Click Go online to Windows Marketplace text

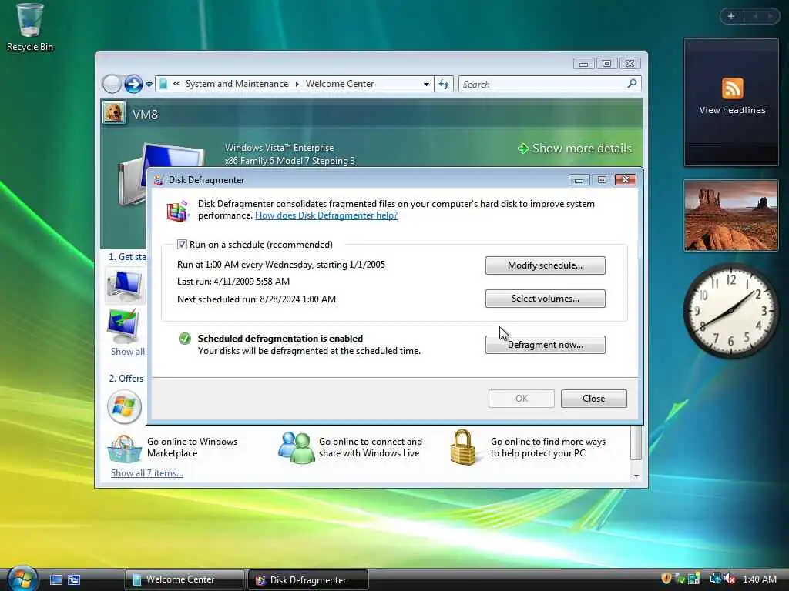[192, 447]
